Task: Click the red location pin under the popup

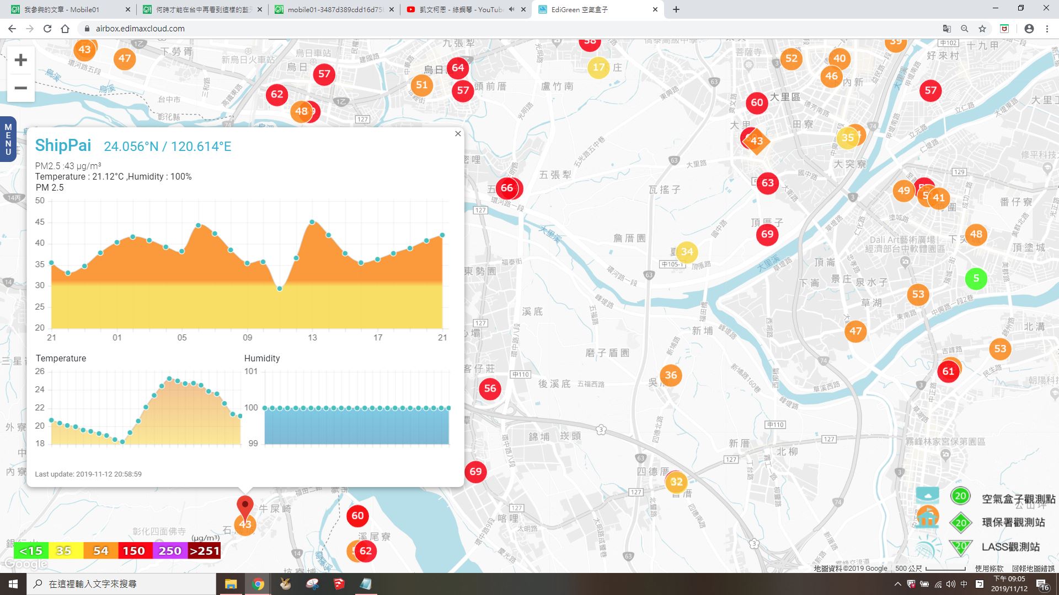Action: tap(245, 507)
